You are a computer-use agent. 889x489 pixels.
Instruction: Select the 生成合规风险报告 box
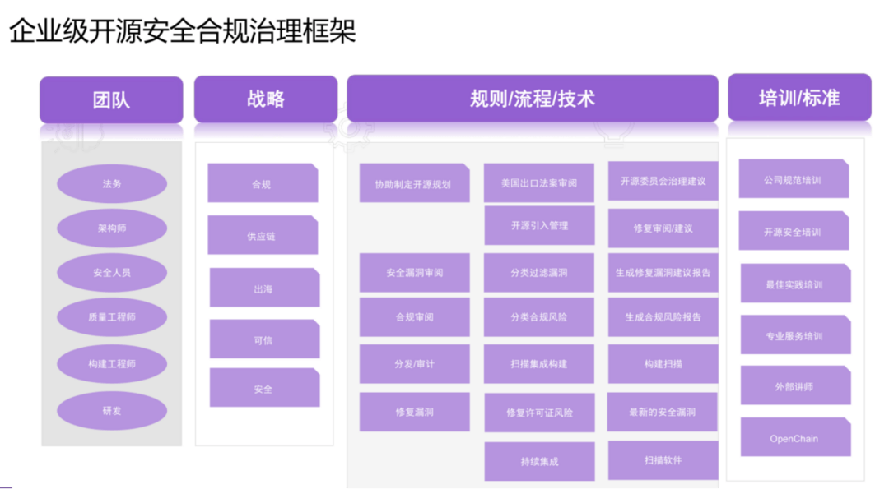tap(663, 317)
